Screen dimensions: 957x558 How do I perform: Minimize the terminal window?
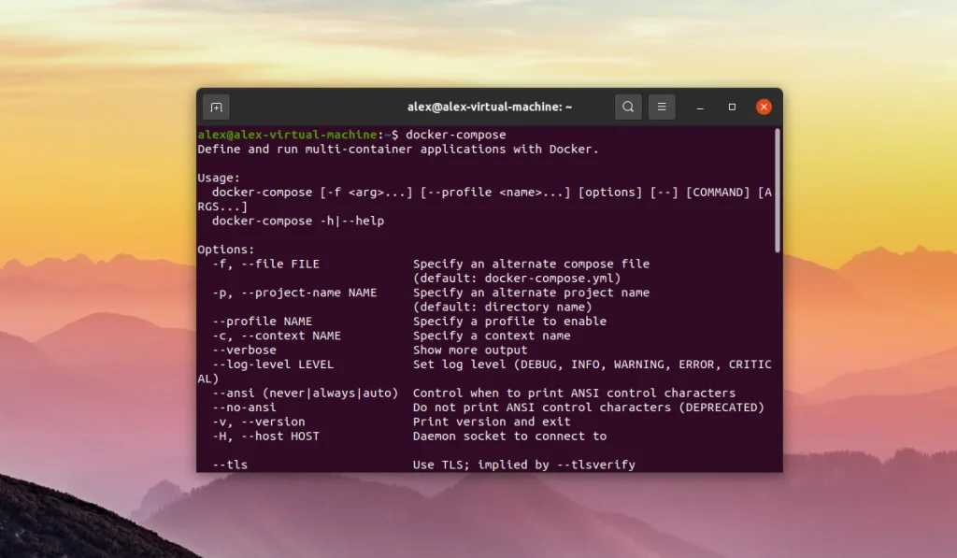point(699,107)
